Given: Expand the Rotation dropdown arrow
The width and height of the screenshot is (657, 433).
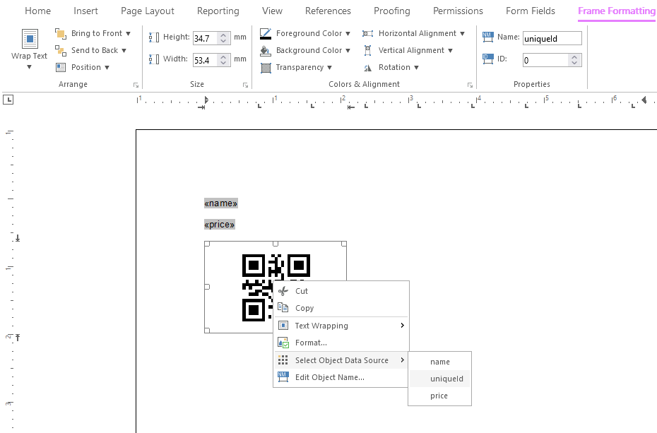Looking at the screenshot, I should (x=416, y=67).
